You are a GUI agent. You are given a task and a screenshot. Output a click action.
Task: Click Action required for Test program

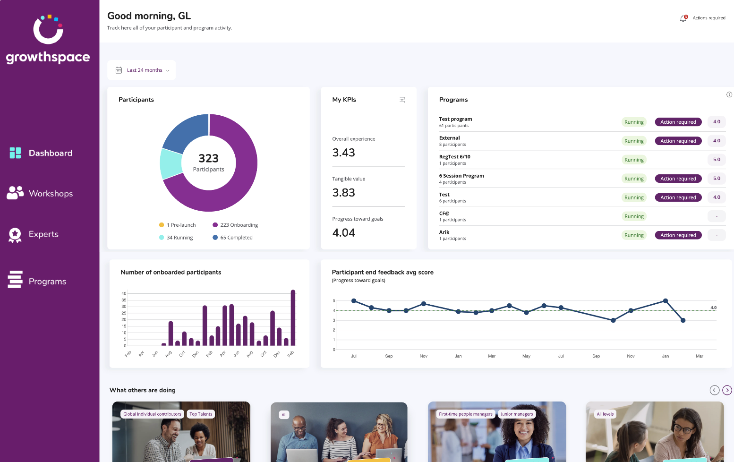[678, 122]
